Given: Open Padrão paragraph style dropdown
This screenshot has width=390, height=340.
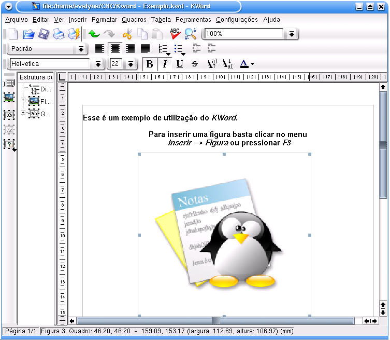Looking at the screenshot, I should coord(81,49).
